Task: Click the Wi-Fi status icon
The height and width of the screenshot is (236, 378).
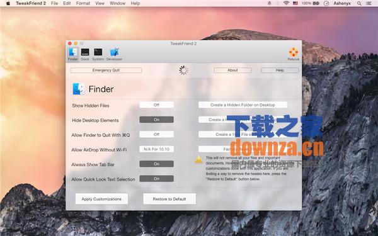Action: [x=286, y=3]
